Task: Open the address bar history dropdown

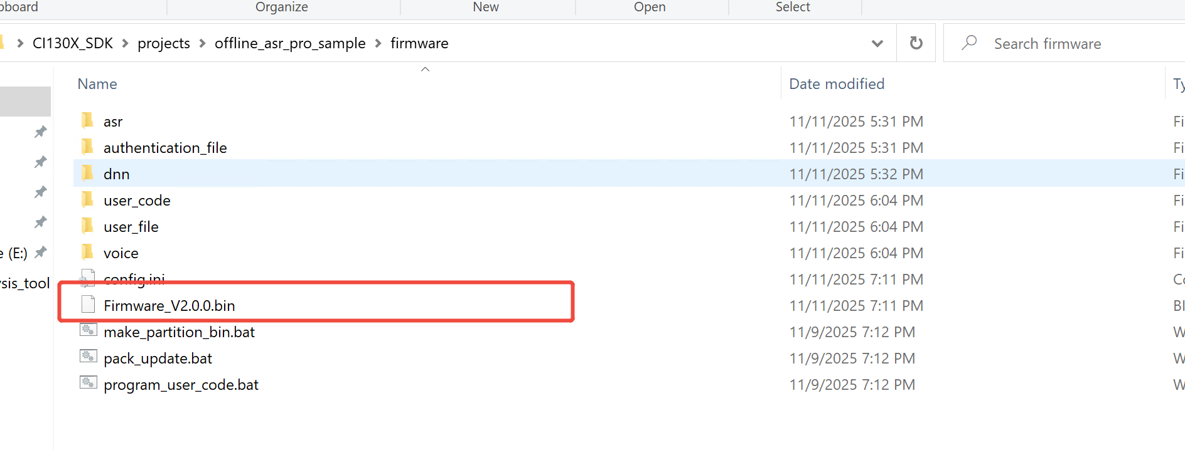Action: (x=877, y=43)
